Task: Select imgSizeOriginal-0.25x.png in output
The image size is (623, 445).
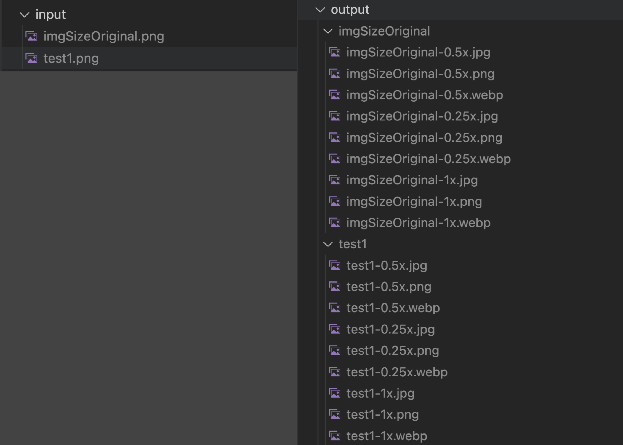Action: 424,138
